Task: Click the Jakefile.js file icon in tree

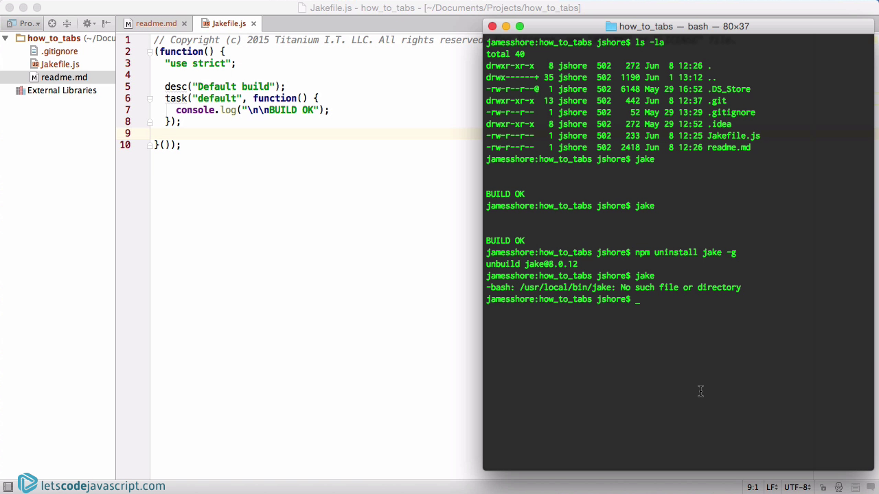Action: coord(35,64)
